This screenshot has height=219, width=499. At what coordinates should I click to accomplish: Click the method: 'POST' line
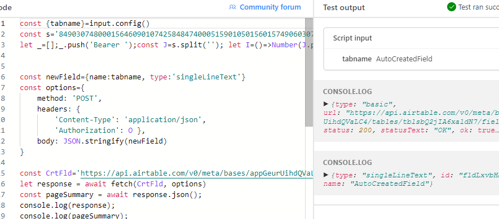(69, 98)
